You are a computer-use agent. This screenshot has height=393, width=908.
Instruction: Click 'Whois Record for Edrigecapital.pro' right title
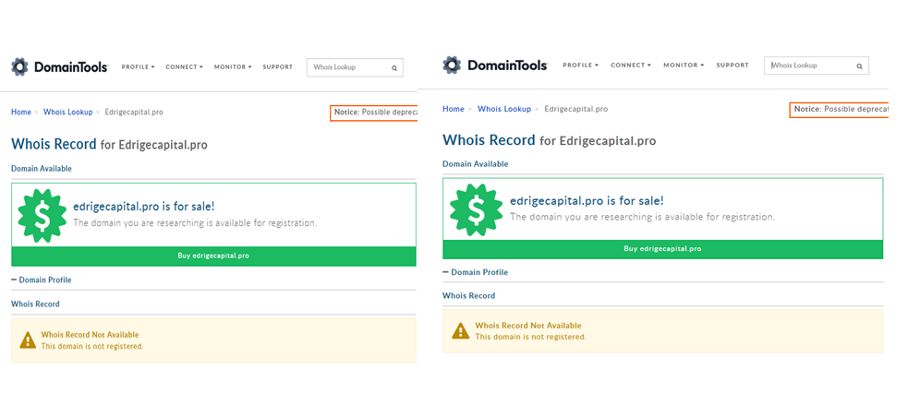point(549,140)
